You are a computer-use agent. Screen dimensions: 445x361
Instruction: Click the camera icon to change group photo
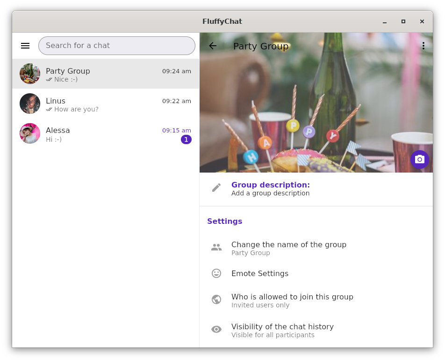(x=419, y=160)
